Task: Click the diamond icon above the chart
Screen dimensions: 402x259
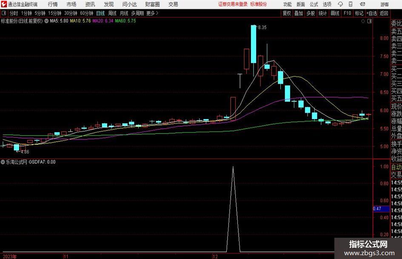Action: [x=363, y=21]
